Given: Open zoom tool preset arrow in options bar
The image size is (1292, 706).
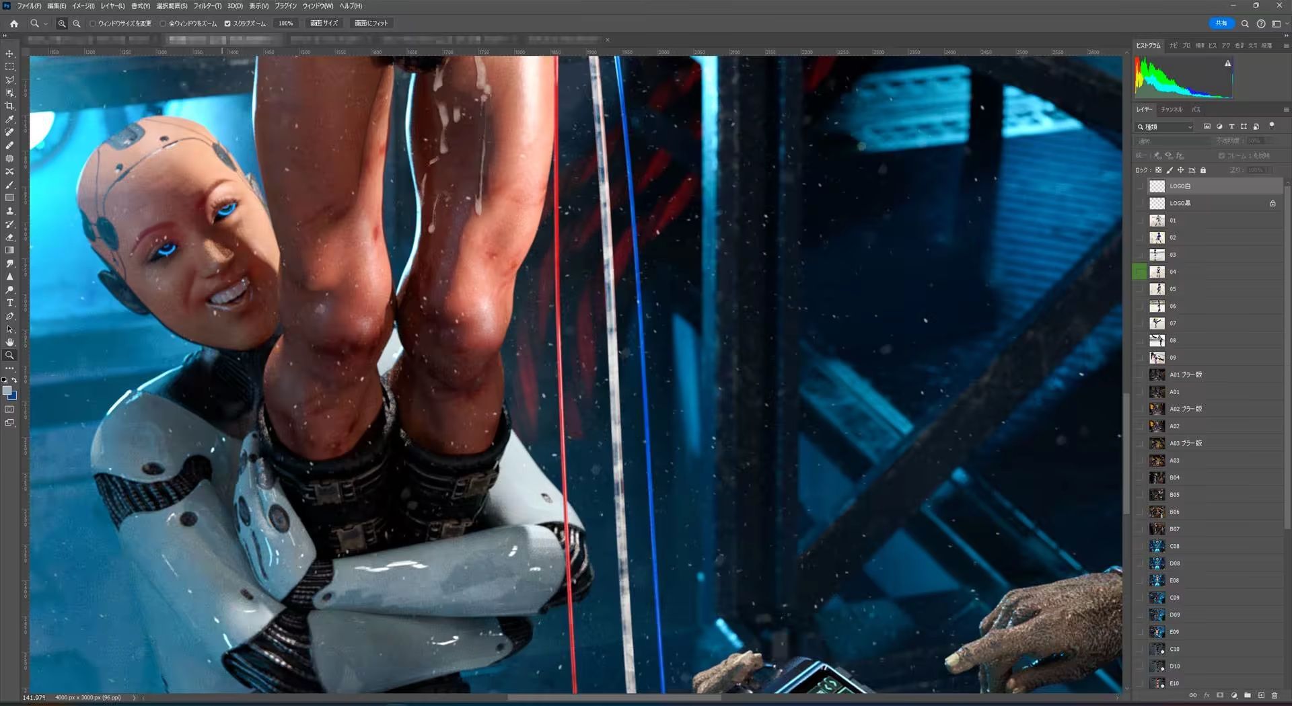Looking at the screenshot, I should coord(46,24).
